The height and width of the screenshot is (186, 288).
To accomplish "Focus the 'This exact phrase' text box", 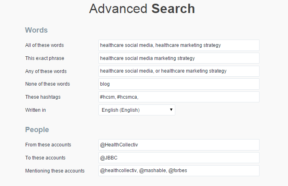I will click(x=179, y=58).
